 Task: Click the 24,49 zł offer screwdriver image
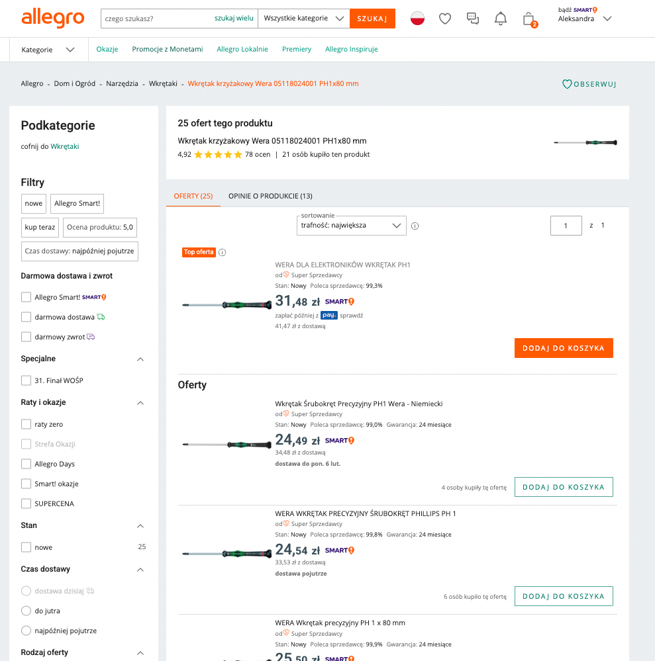pos(227,445)
